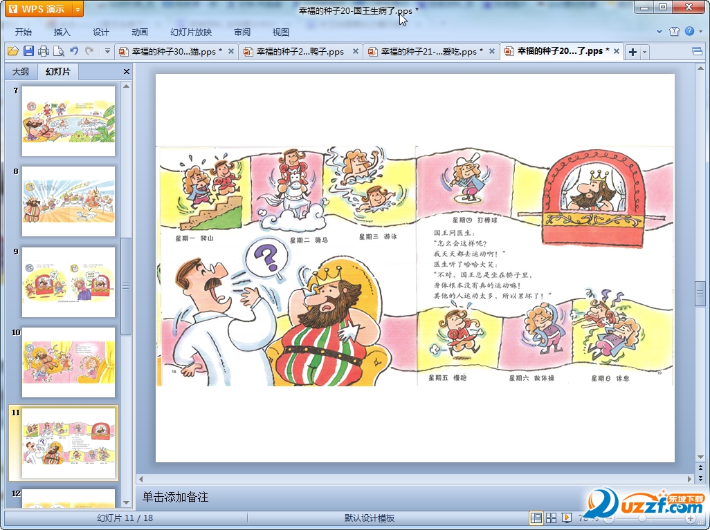Open the 开始 ribbon tab
This screenshot has height=530, width=710.
[24, 32]
